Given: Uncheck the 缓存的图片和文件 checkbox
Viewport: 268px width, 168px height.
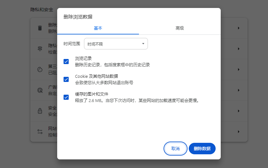Looking at the screenshot, I should coord(66,97).
